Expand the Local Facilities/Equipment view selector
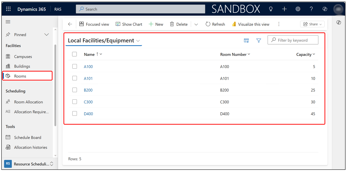 138,41
